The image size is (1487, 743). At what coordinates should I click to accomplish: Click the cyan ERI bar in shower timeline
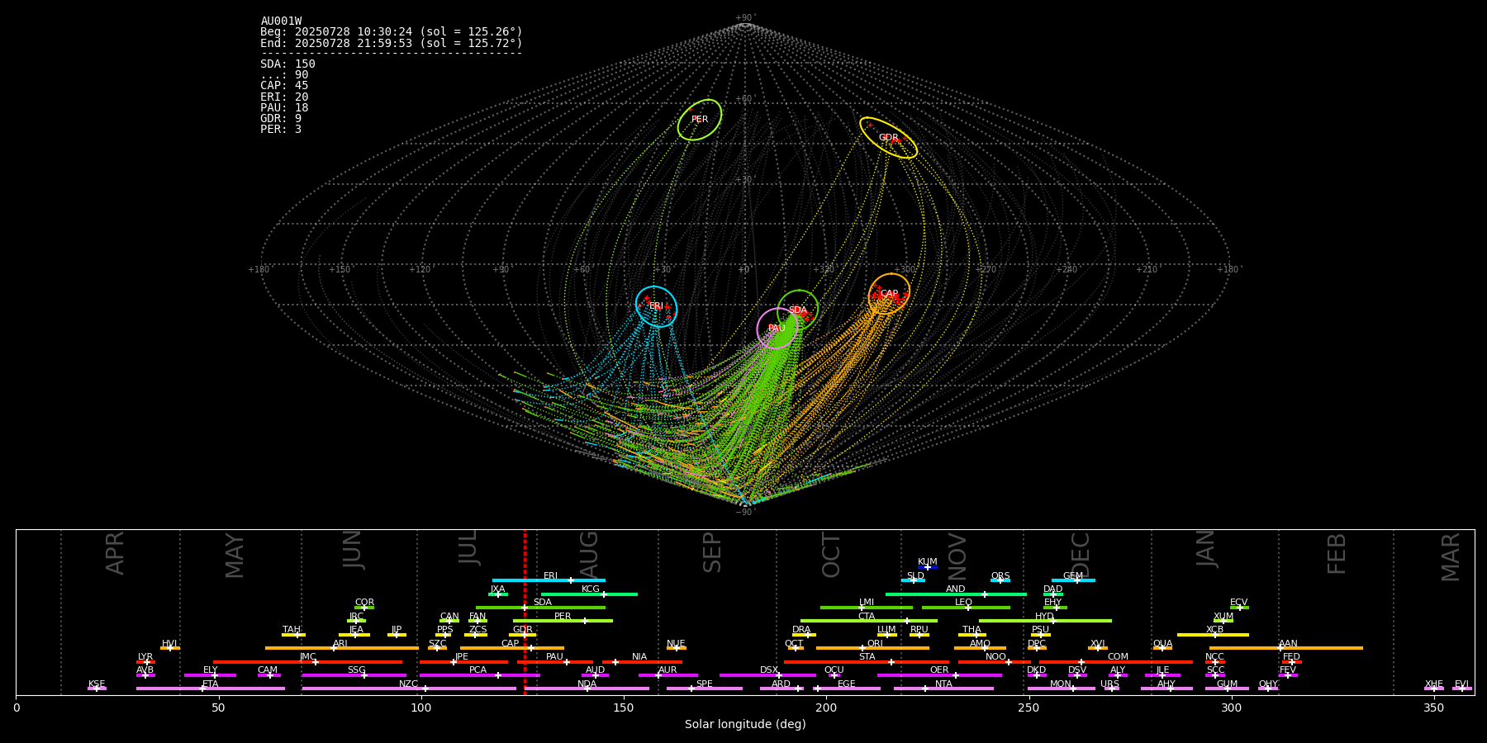[x=549, y=580]
